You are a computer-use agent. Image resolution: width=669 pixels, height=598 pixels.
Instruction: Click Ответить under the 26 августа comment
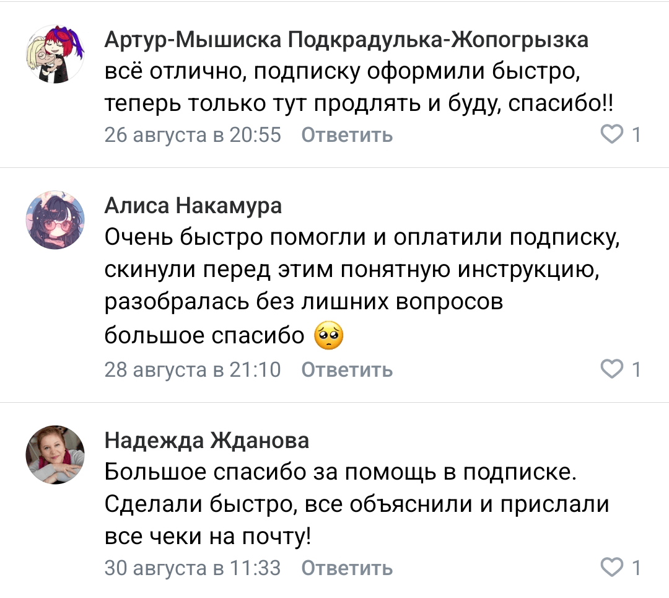347,134
